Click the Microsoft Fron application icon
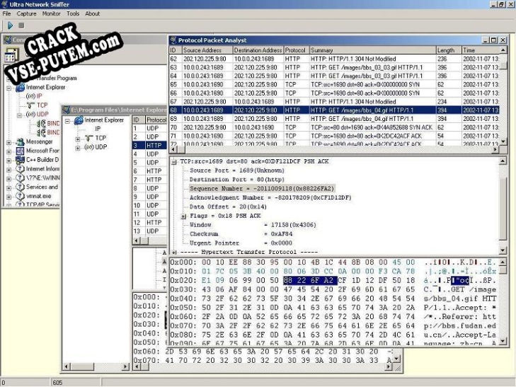The height and width of the screenshot is (387, 516). (x=21, y=151)
